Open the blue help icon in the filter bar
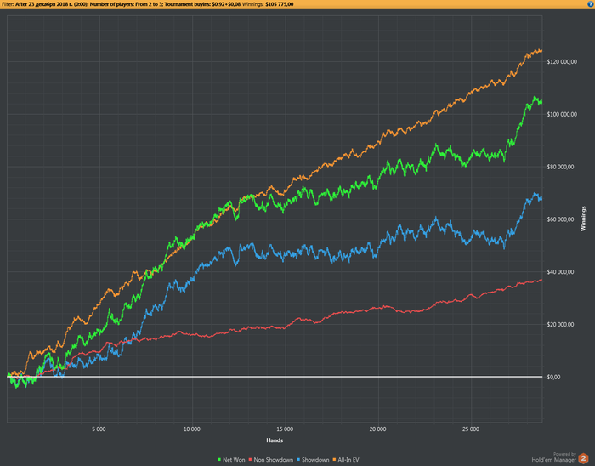 591,4
